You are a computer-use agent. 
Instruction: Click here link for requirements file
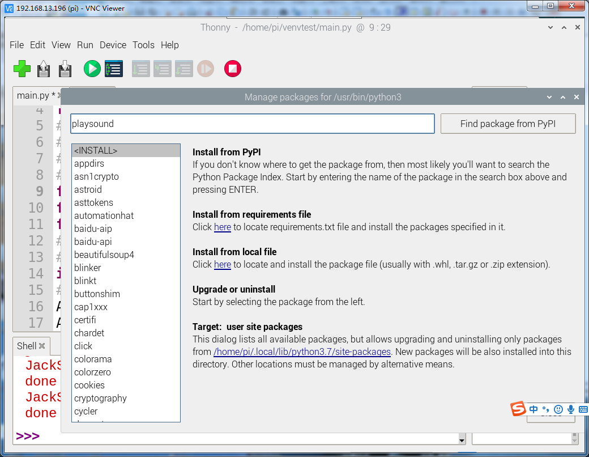223,227
